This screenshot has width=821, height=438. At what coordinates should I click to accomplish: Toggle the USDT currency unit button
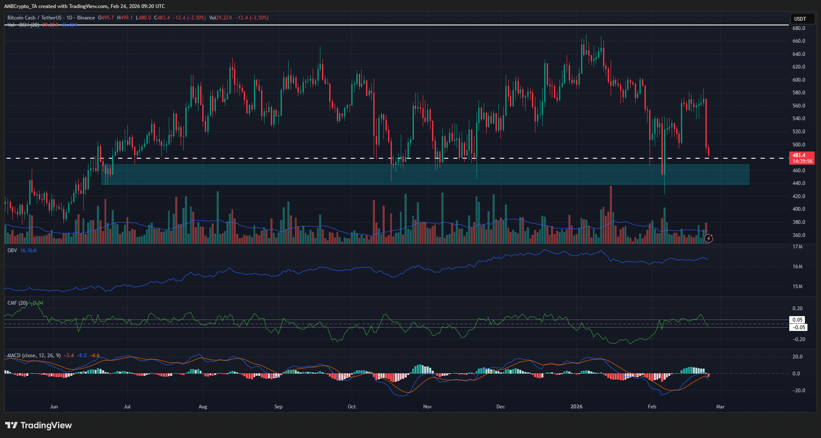tap(802, 19)
